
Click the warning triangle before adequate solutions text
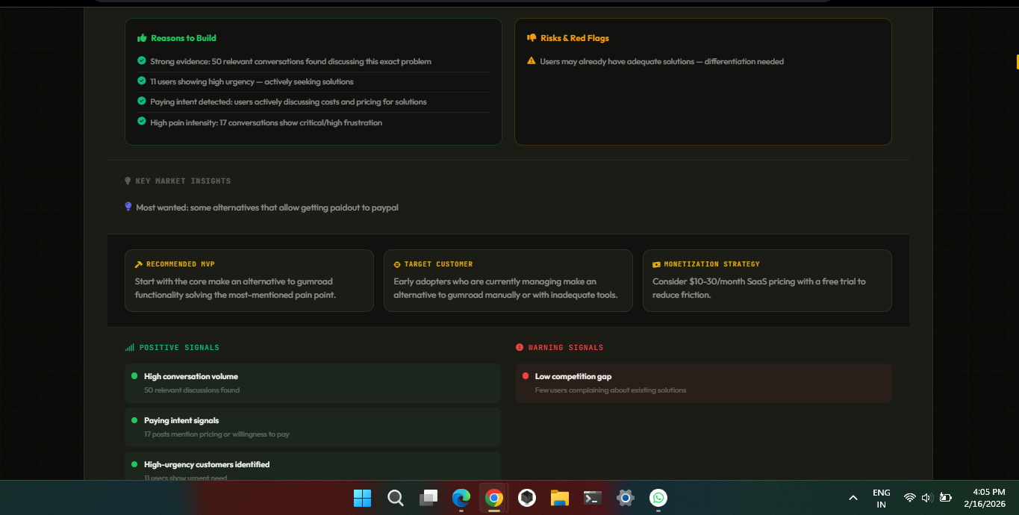[532, 61]
